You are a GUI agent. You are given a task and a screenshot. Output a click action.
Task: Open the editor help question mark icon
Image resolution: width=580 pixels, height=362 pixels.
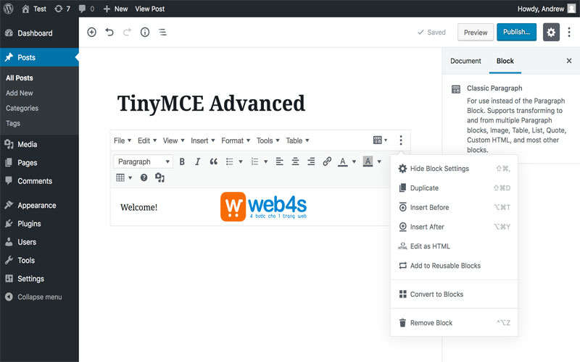[x=144, y=177]
